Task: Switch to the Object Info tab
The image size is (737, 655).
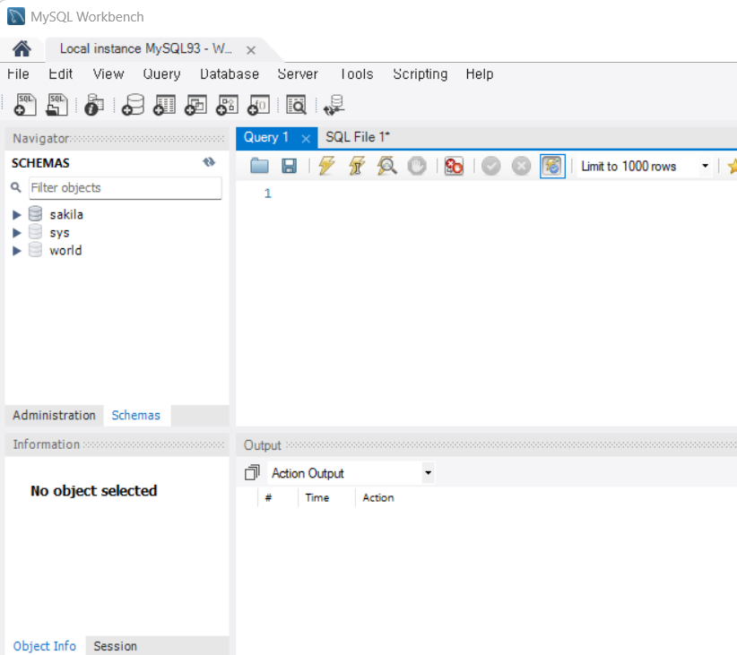Action: [x=45, y=646]
